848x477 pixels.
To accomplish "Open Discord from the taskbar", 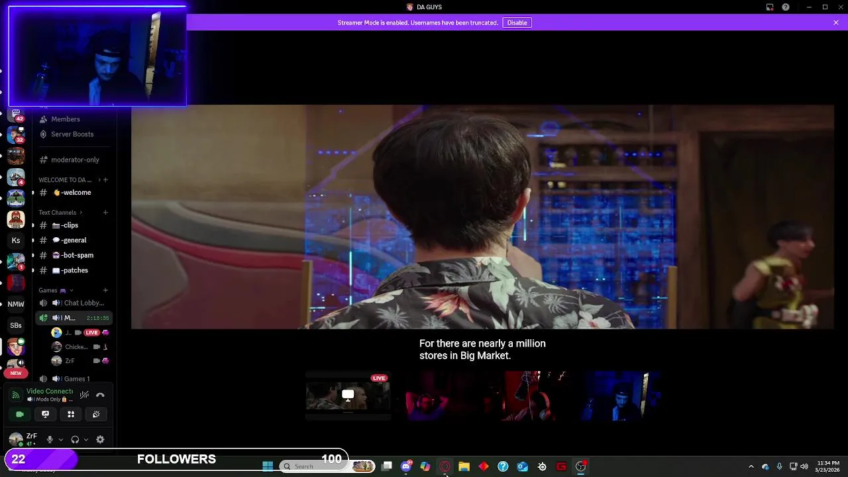I will click(406, 466).
